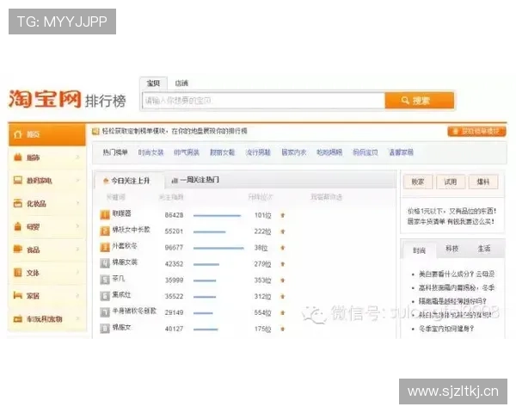Image resolution: width=516 pixels, height=413 pixels.
Task: Expand the 数码家电 category chevron
Action: pyautogui.click(x=78, y=180)
